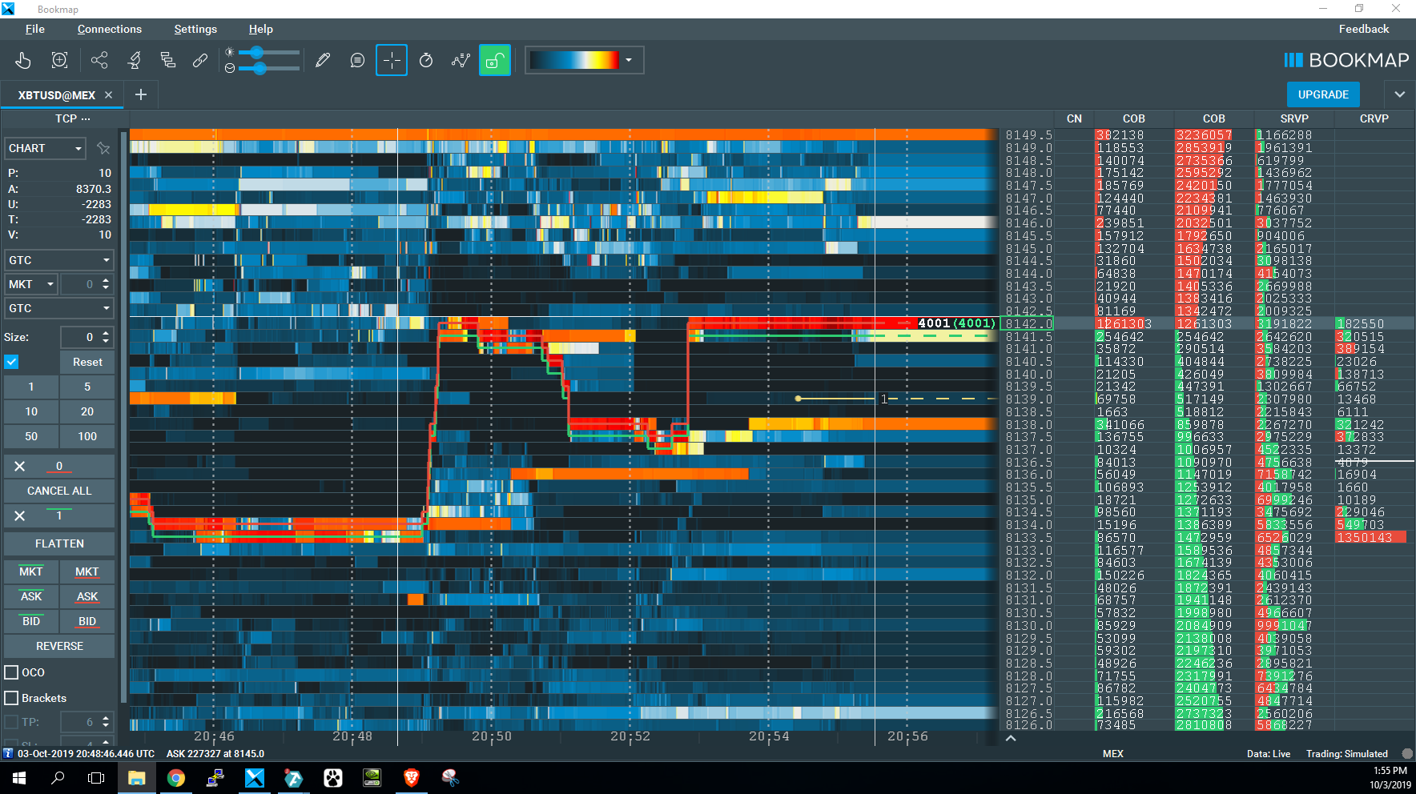Click the REVERSE button
This screenshot has width=1416, height=794.
coord(59,646)
